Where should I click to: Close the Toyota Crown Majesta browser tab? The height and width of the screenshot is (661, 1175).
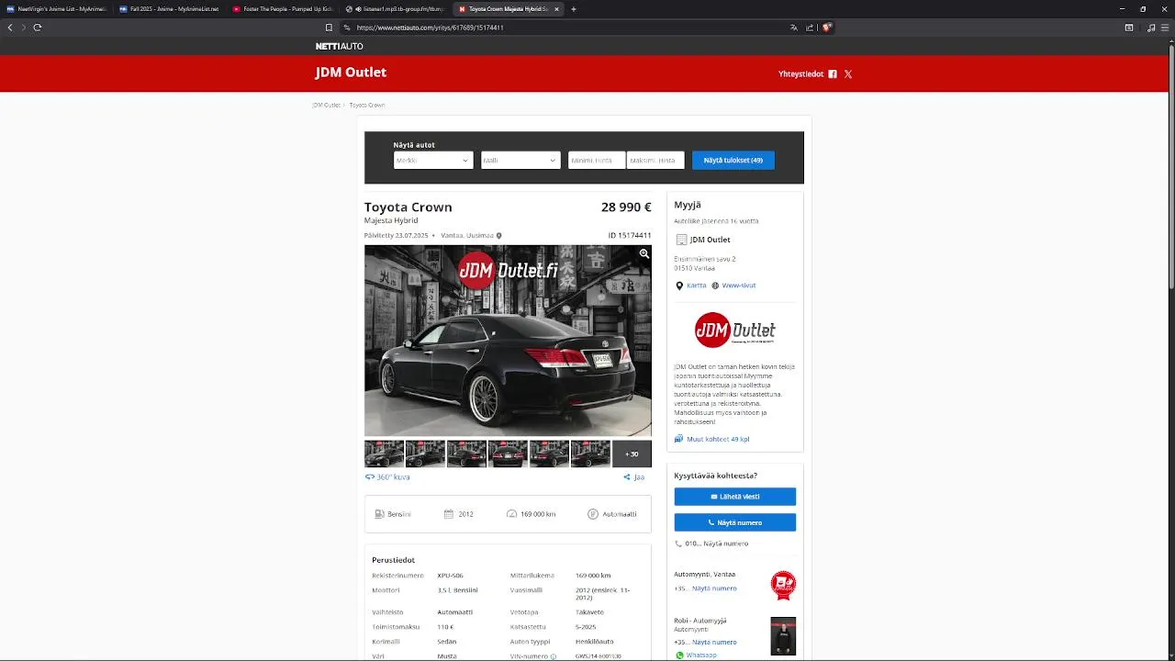(x=556, y=9)
